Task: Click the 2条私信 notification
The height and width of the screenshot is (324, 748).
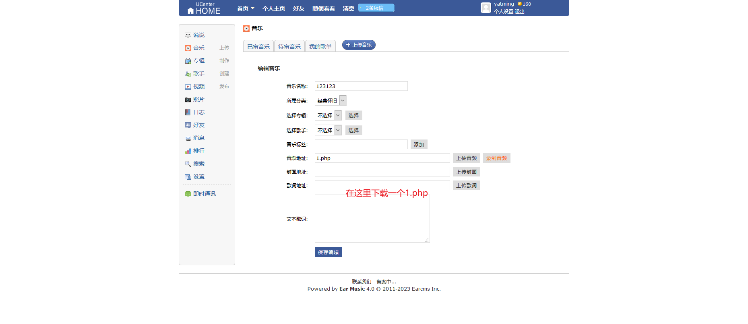Action: [x=376, y=8]
